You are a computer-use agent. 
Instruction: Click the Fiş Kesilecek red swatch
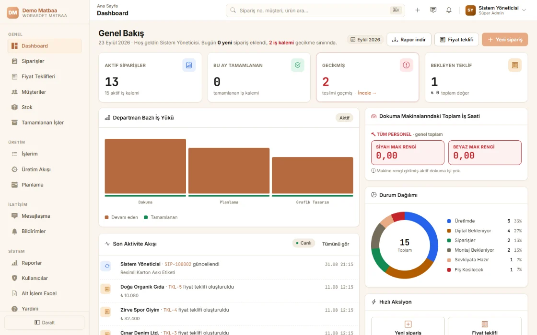point(449,270)
